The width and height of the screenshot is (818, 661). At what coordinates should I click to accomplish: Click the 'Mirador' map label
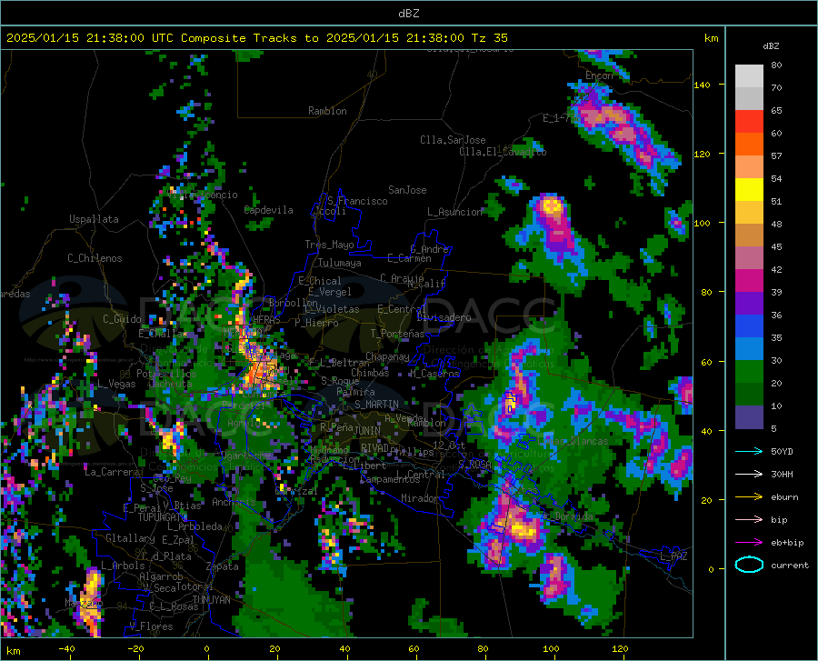(x=420, y=498)
